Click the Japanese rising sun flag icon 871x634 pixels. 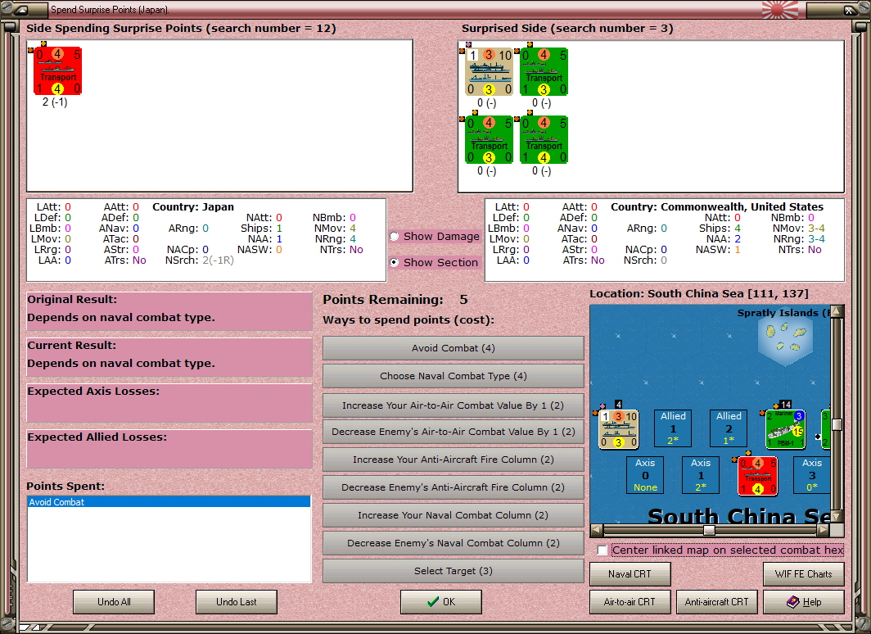point(780,10)
